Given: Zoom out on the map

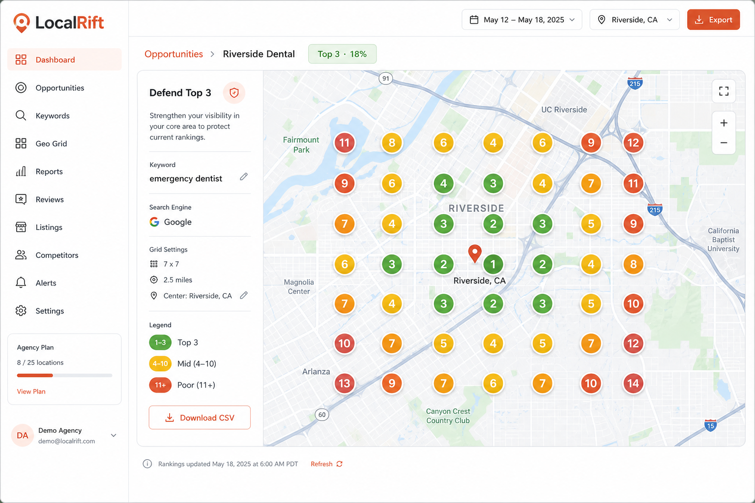Looking at the screenshot, I should coord(724,143).
